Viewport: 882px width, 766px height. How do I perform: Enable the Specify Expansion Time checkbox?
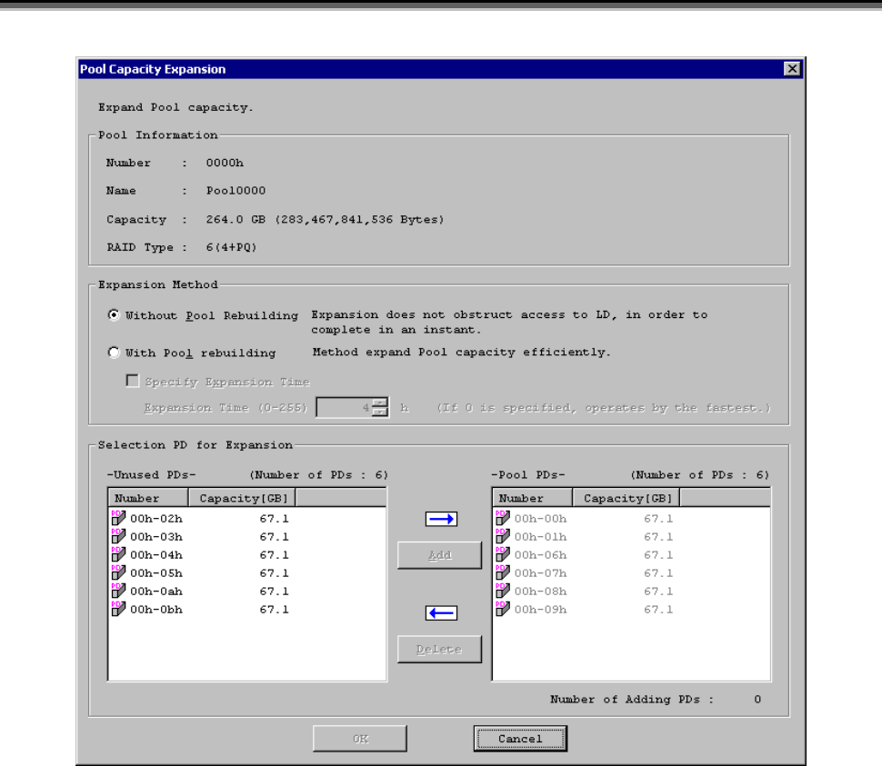(132, 382)
